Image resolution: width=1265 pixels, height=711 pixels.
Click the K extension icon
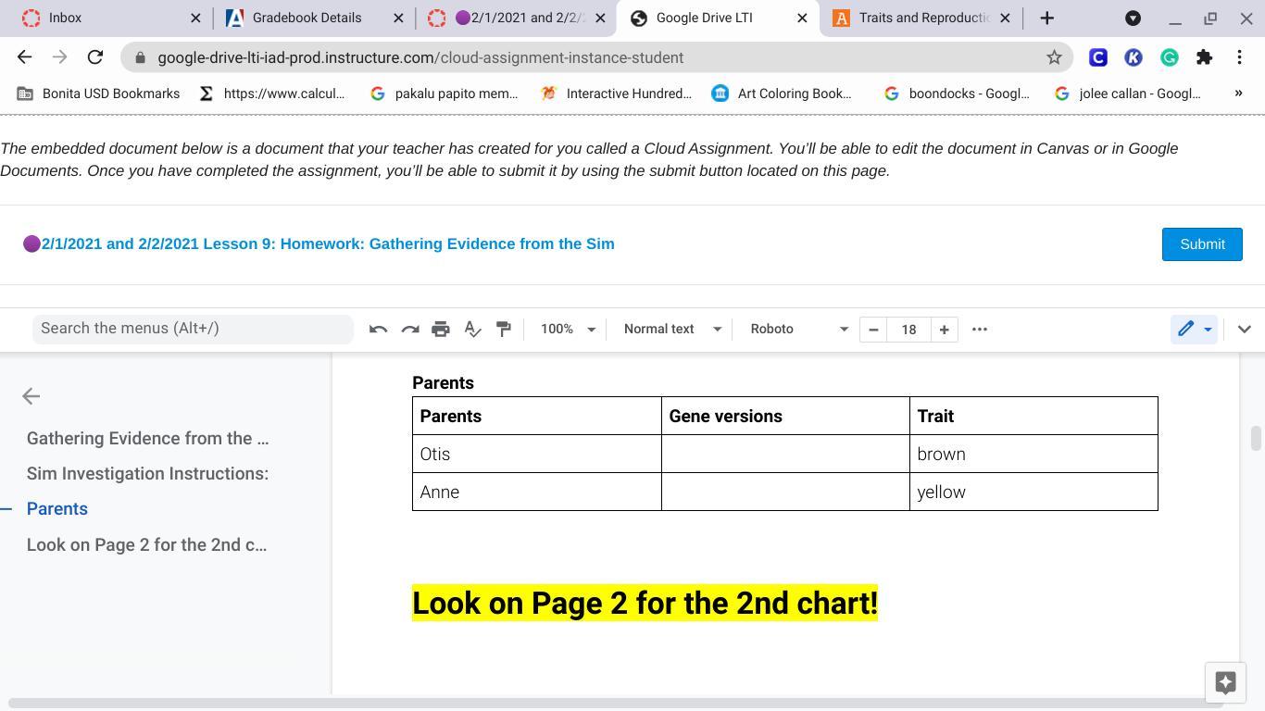1133,57
